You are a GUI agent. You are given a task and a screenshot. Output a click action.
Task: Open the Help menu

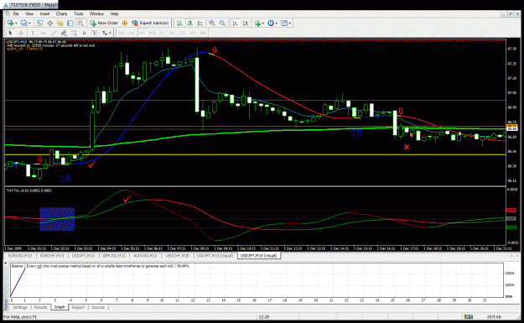pyautogui.click(x=114, y=13)
